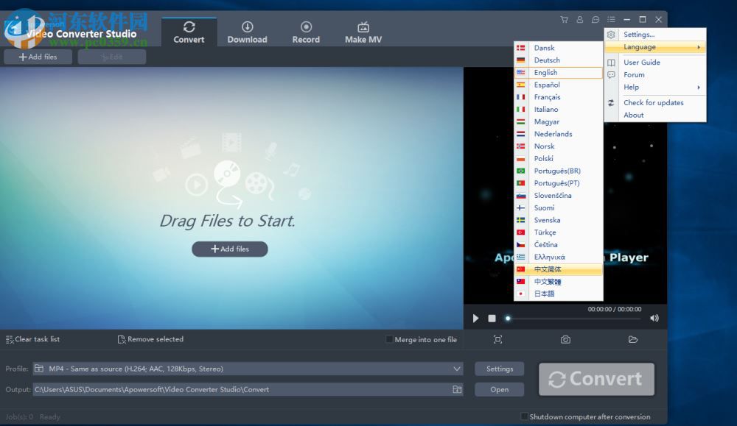Stop playback in the preview player
This screenshot has width=737, height=426.
click(492, 319)
